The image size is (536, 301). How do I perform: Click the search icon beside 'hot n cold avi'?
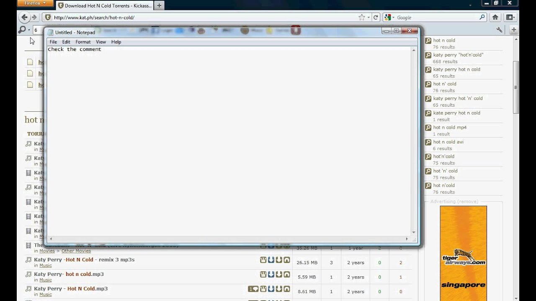428,142
